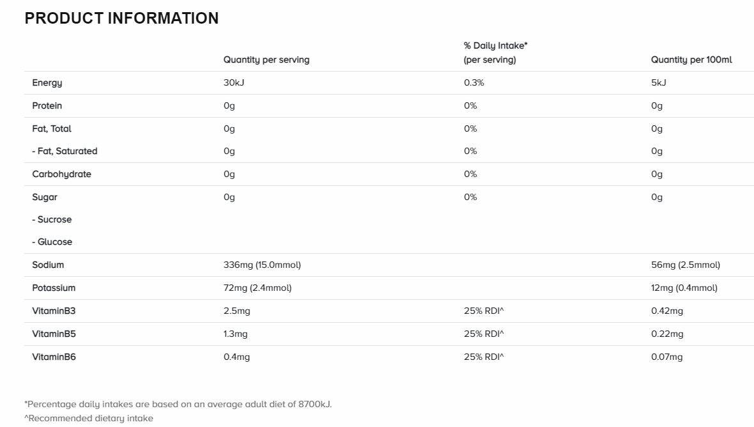The height and width of the screenshot is (427, 754).
Task: Click the PRODUCT INFORMATION heading
Action: [x=121, y=19]
